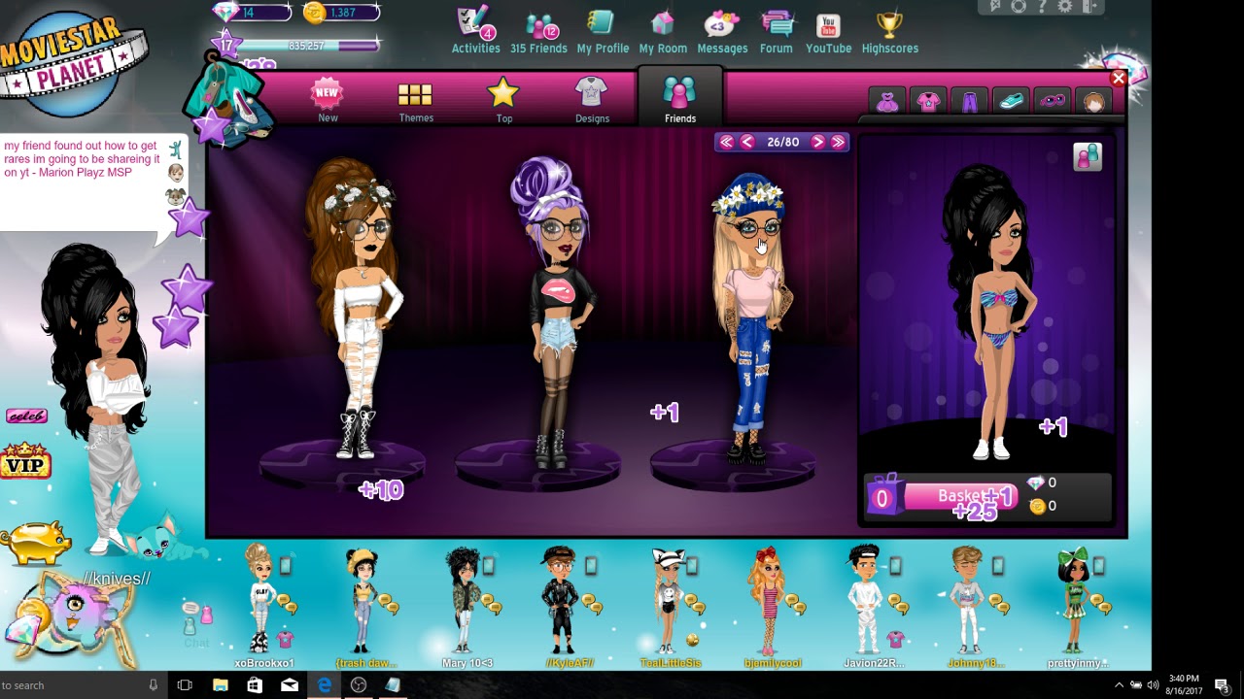The height and width of the screenshot is (699, 1244).
Task: Jump to first page of looks
Action: point(726,142)
